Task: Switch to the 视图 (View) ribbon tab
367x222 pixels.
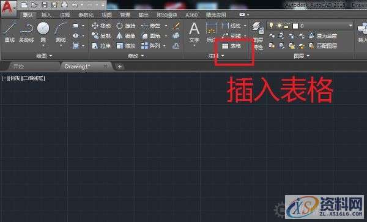Action: (x=106, y=15)
